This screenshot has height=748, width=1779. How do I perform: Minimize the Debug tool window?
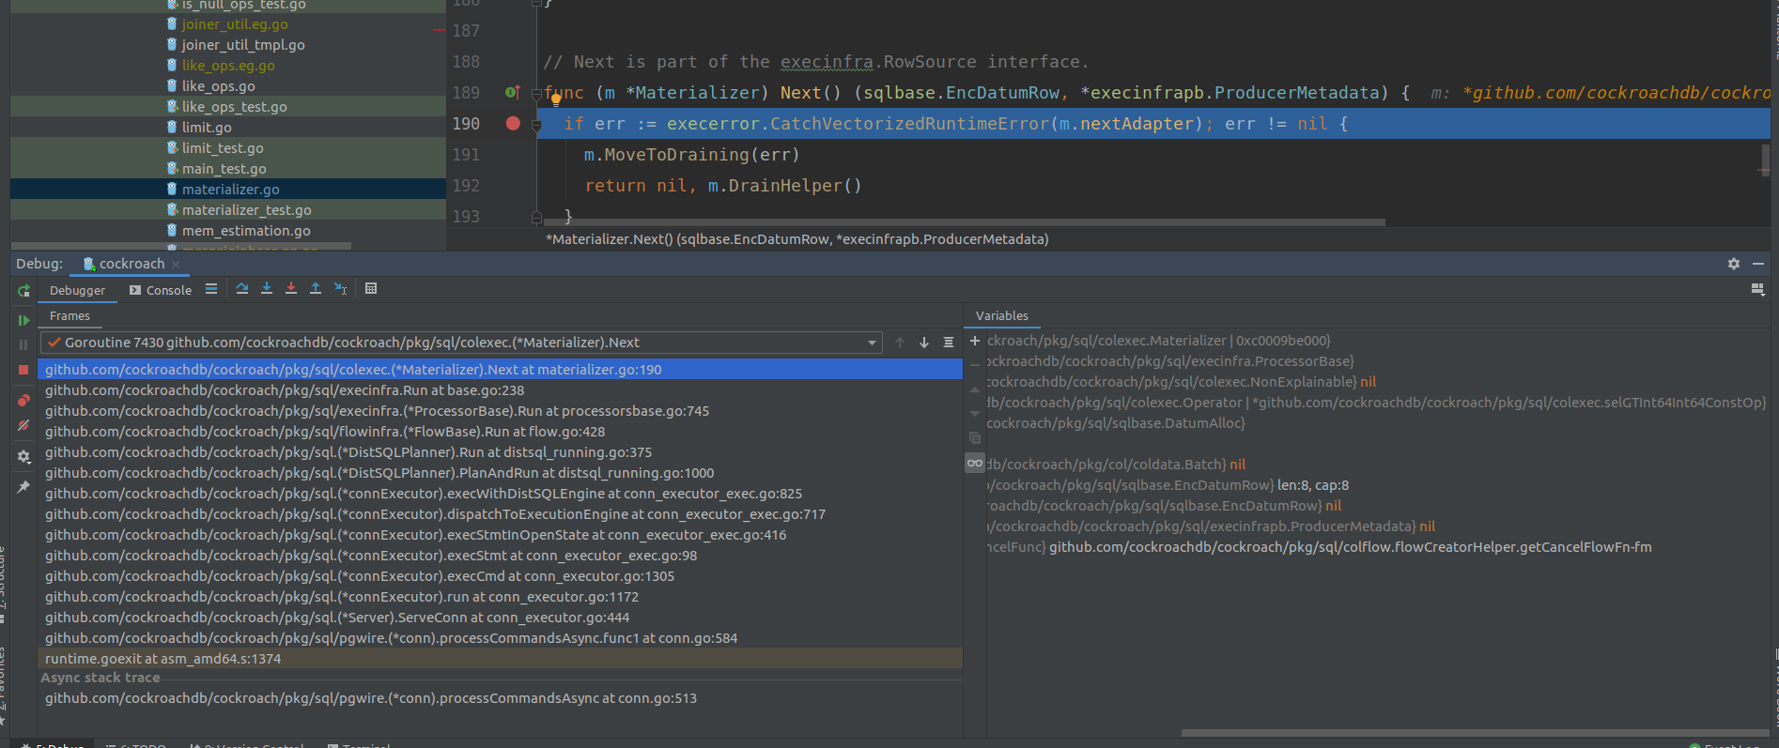coord(1758,265)
